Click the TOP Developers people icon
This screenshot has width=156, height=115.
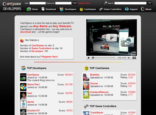[x=23, y=68]
